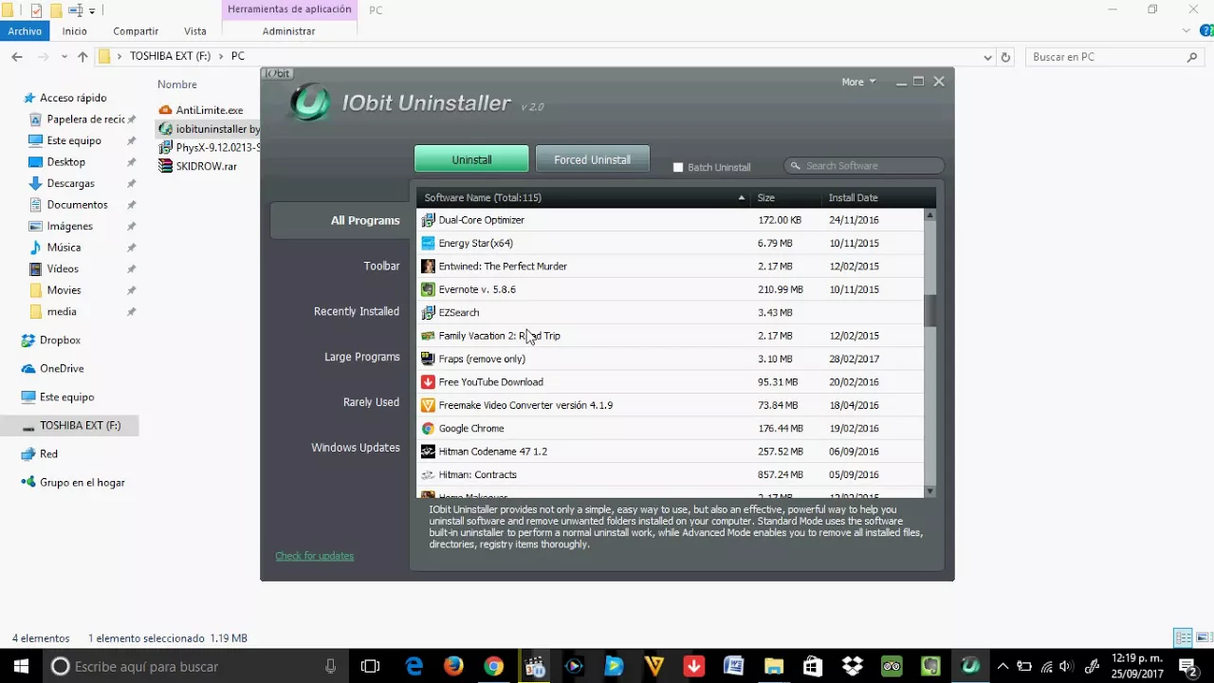Open the notification center on taskbar
The width and height of the screenshot is (1214, 683).
[x=1187, y=666]
